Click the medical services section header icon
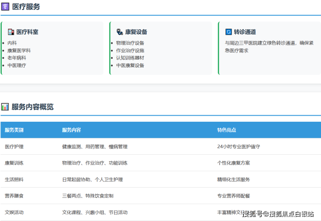 point(5,6)
